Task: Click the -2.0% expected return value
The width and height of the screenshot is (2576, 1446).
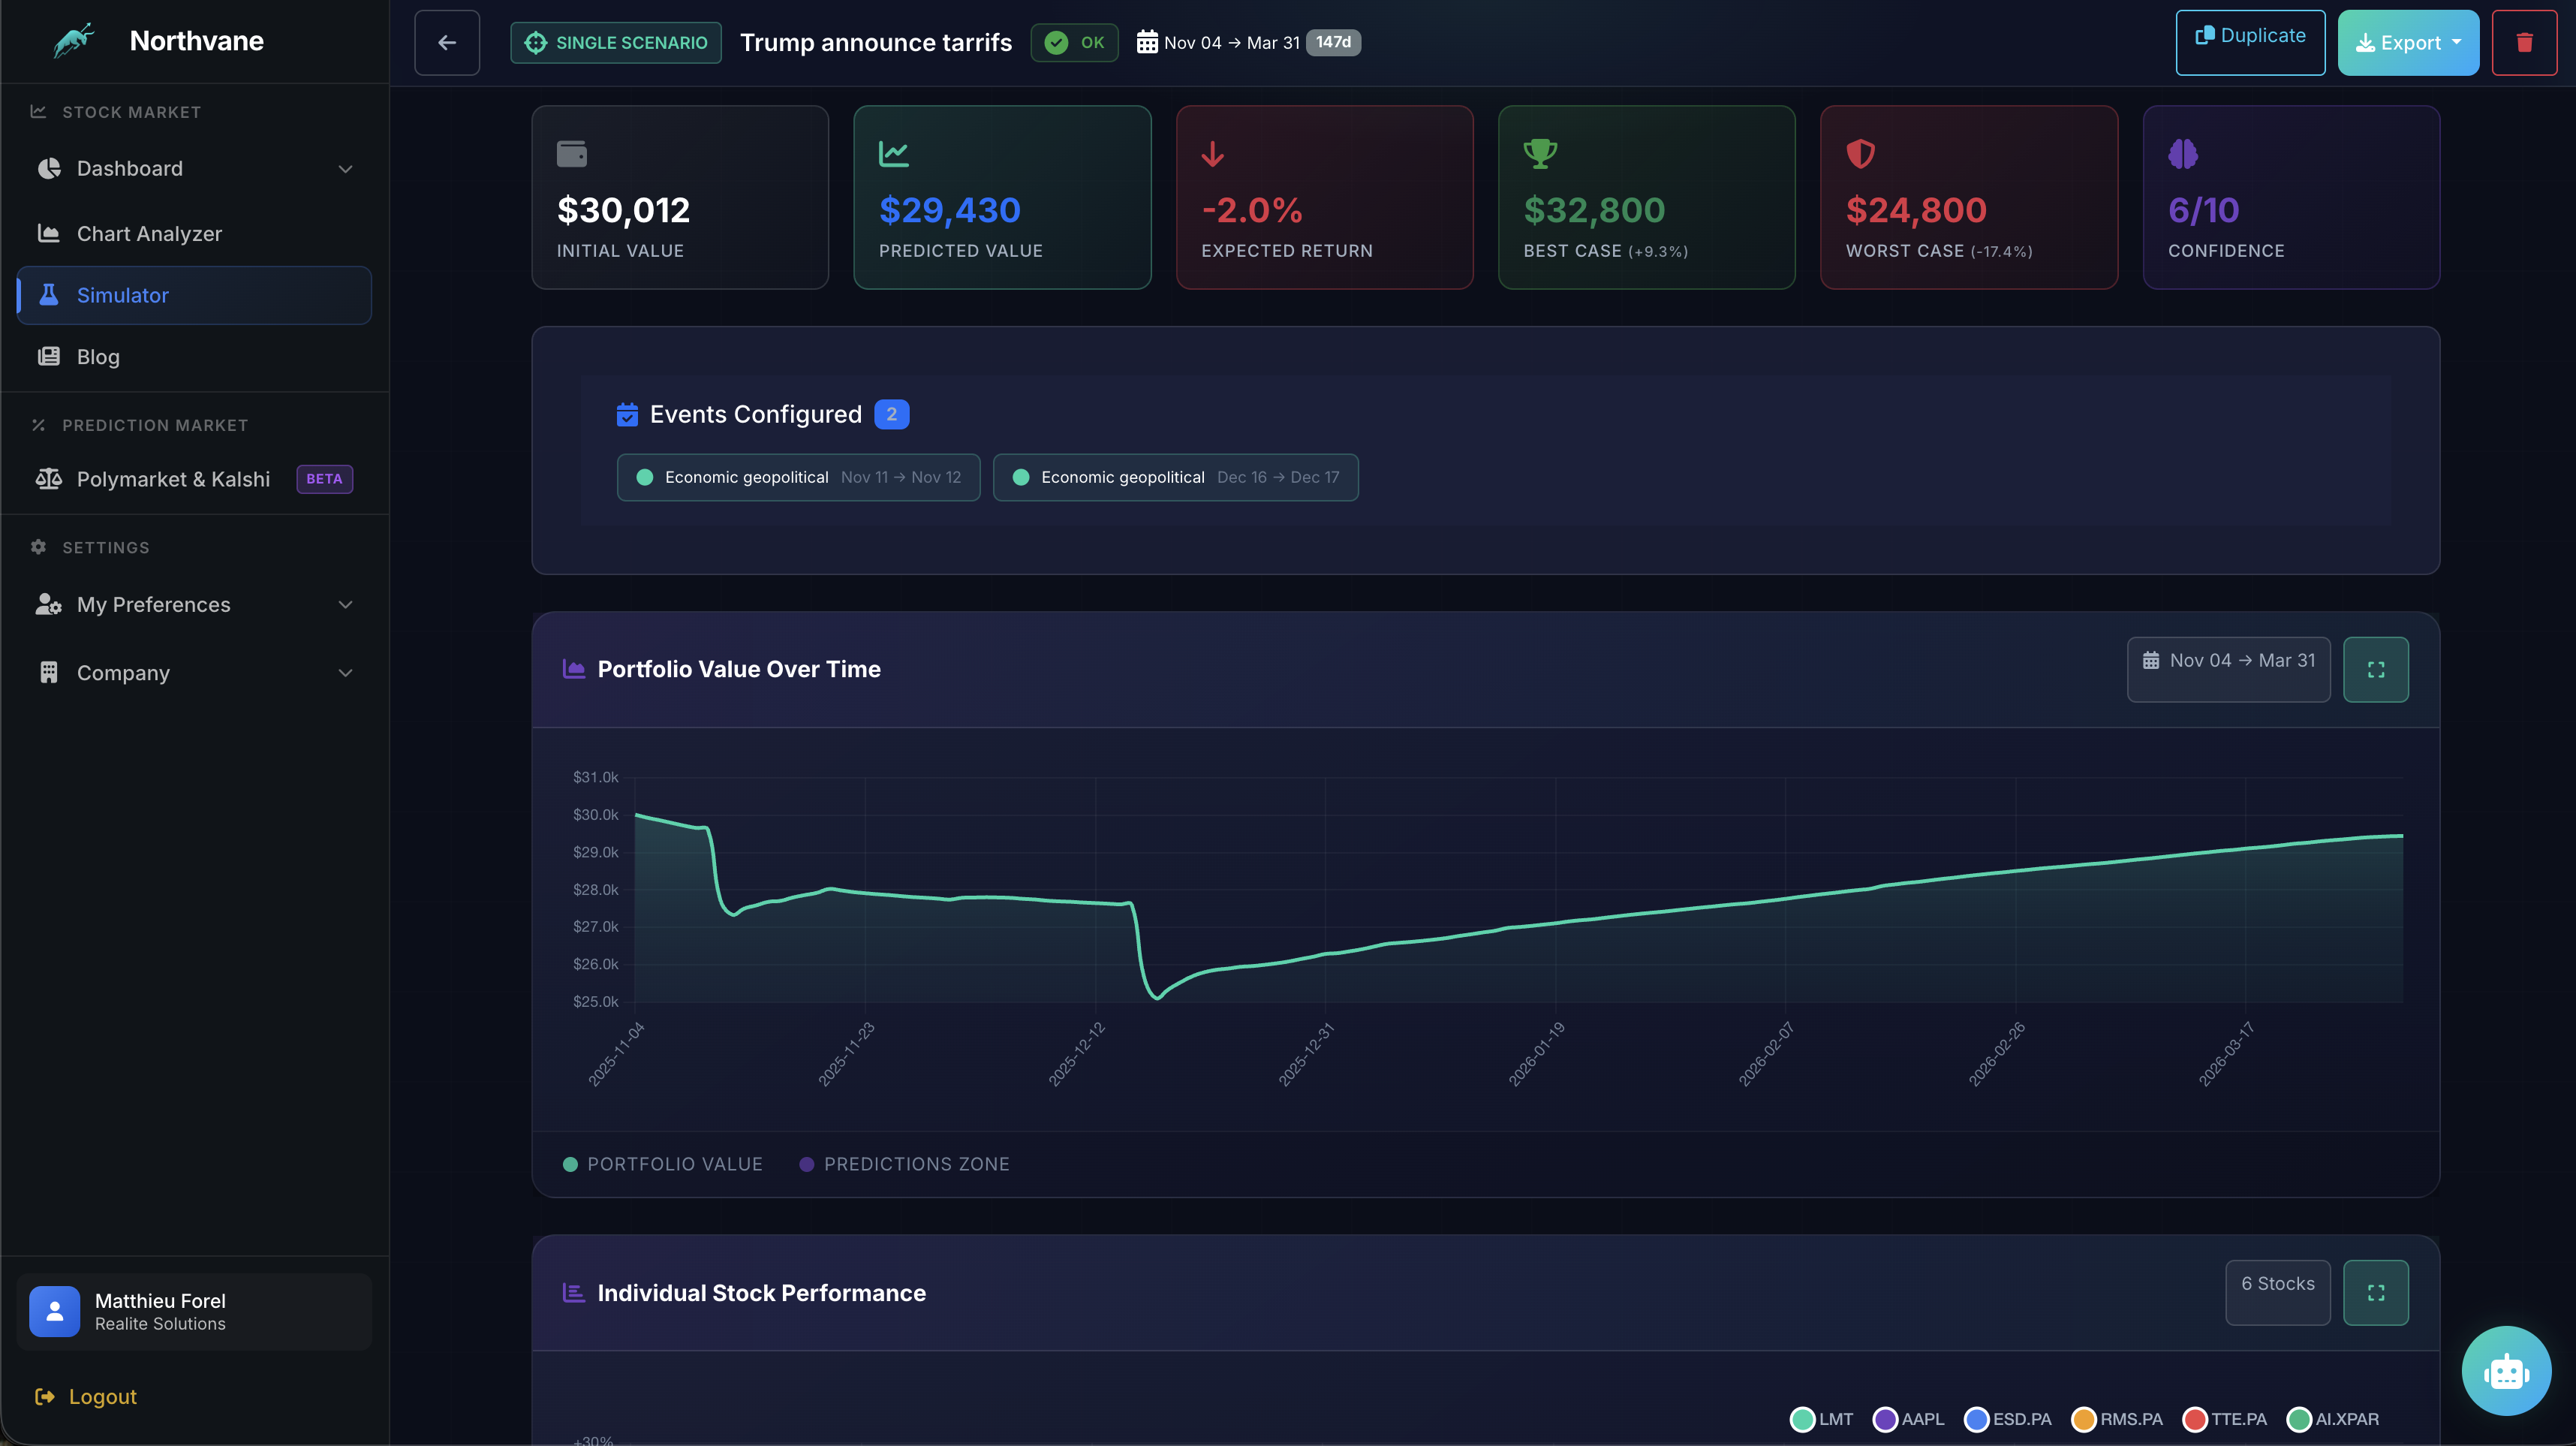Action: click(x=1251, y=210)
